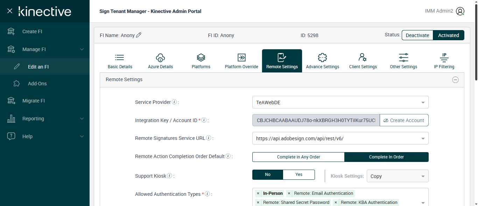Collapse the Remote Settings panel with minus icon
This screenshot has height=206, width=478.
point(455,80)
